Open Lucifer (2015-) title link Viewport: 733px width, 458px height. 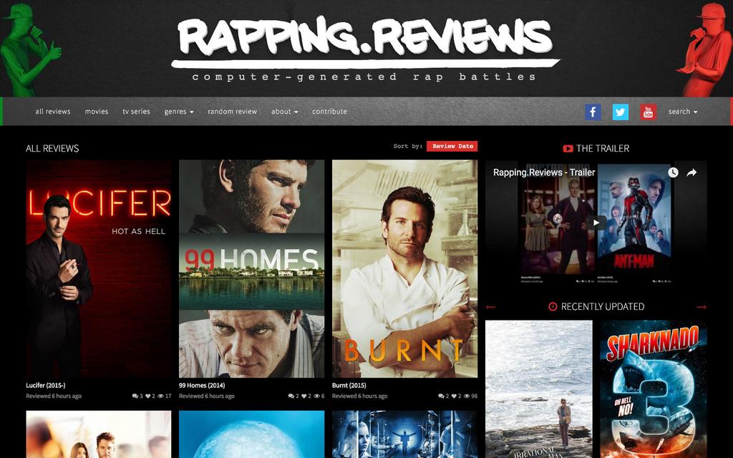[x=46, y=386]
